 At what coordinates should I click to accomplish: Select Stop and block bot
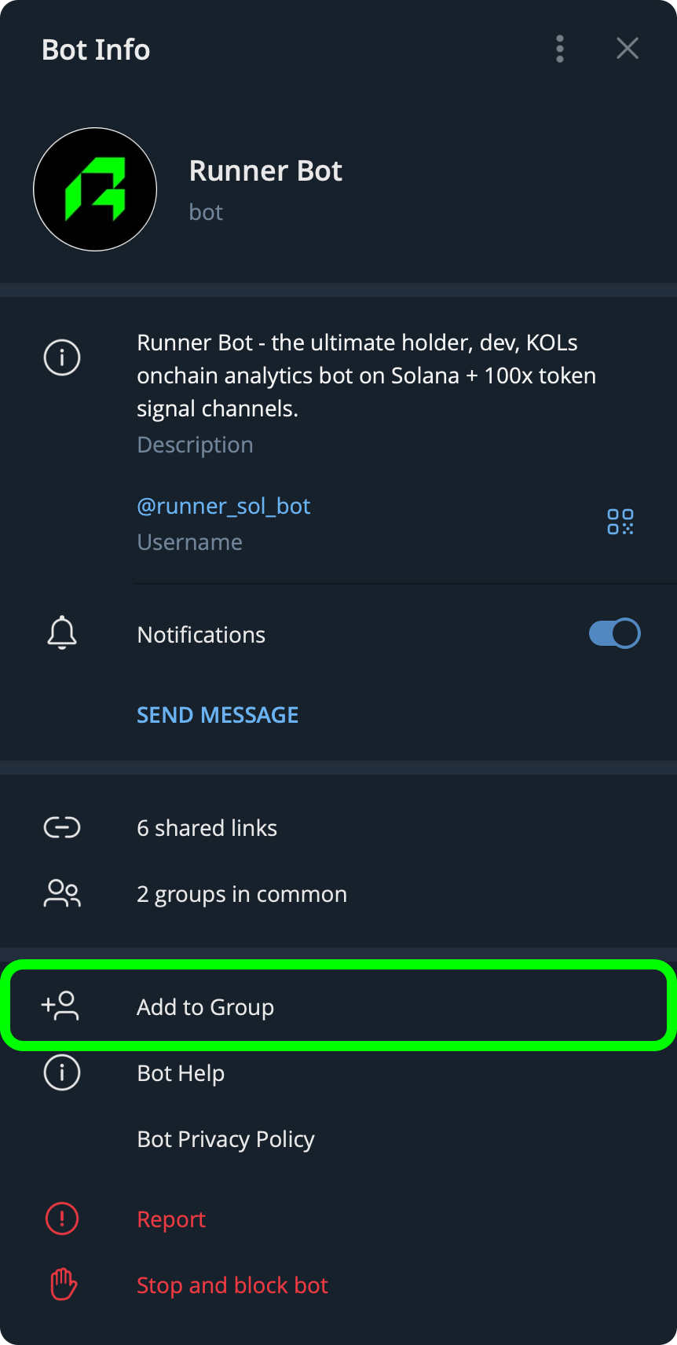click(x=232, y=1285)
